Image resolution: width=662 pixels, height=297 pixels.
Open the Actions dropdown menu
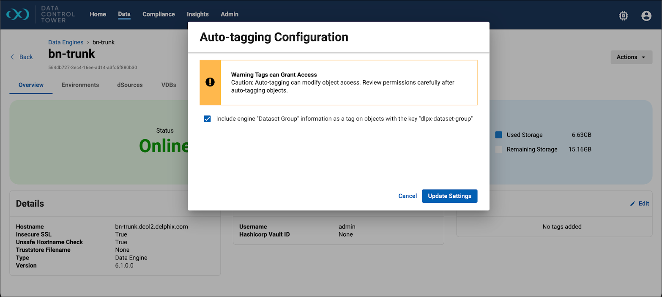631,57
